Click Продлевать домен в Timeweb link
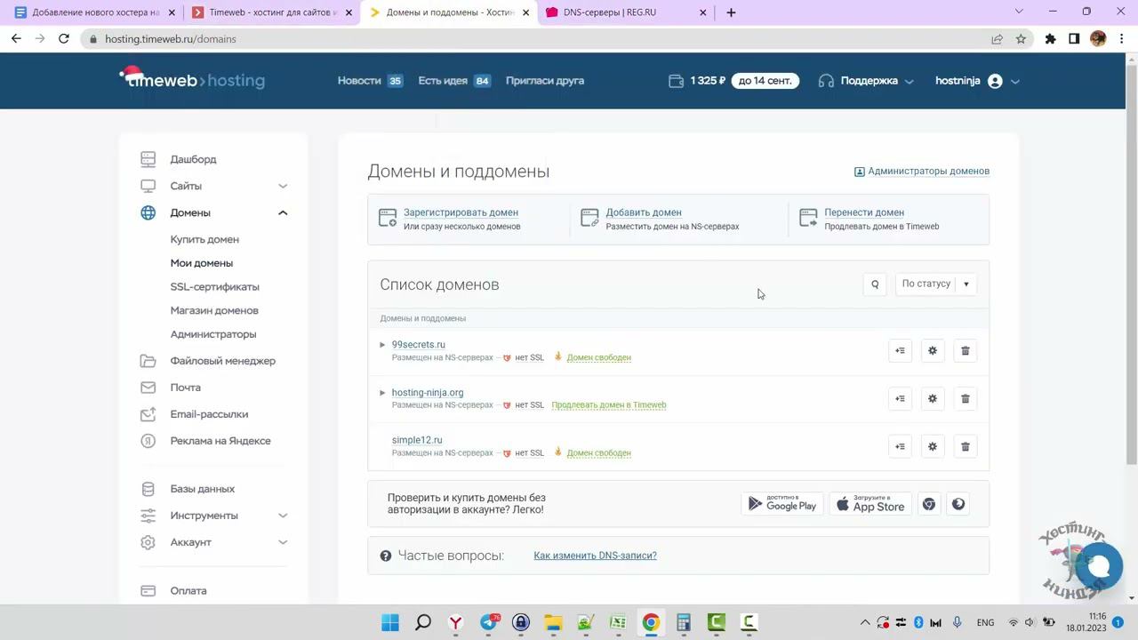The height and width of the screenshot is (640, 1138). pos(609,405)
